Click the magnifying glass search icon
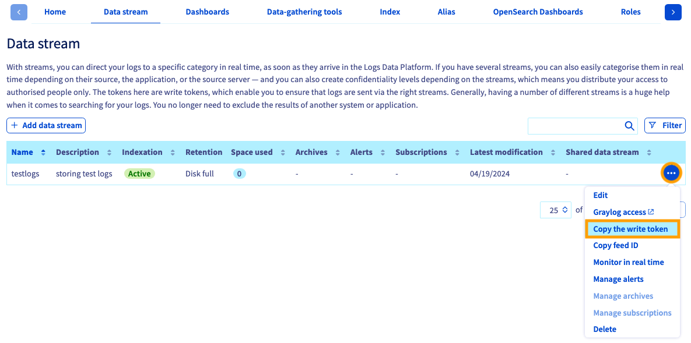The height and width of the screenshot is (343, 691). tap(629, 125)
